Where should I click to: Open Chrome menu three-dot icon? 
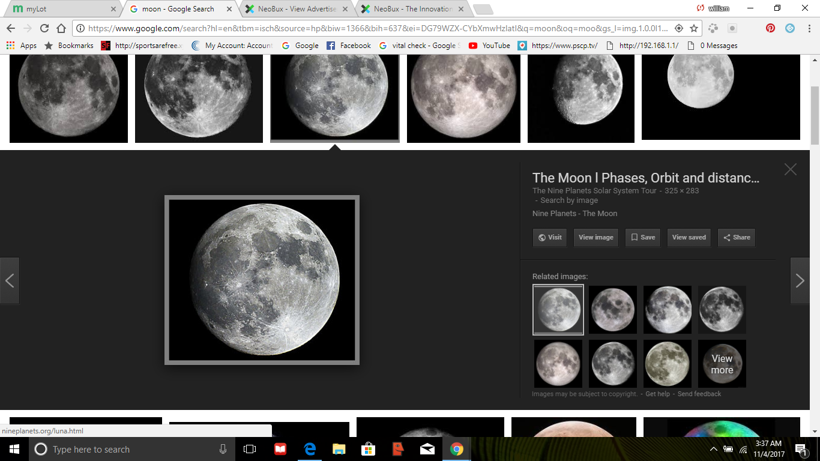[x=809, y=28]
